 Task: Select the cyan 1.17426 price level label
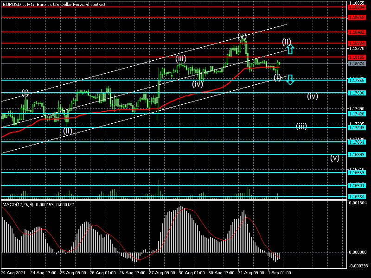[359, 114]
